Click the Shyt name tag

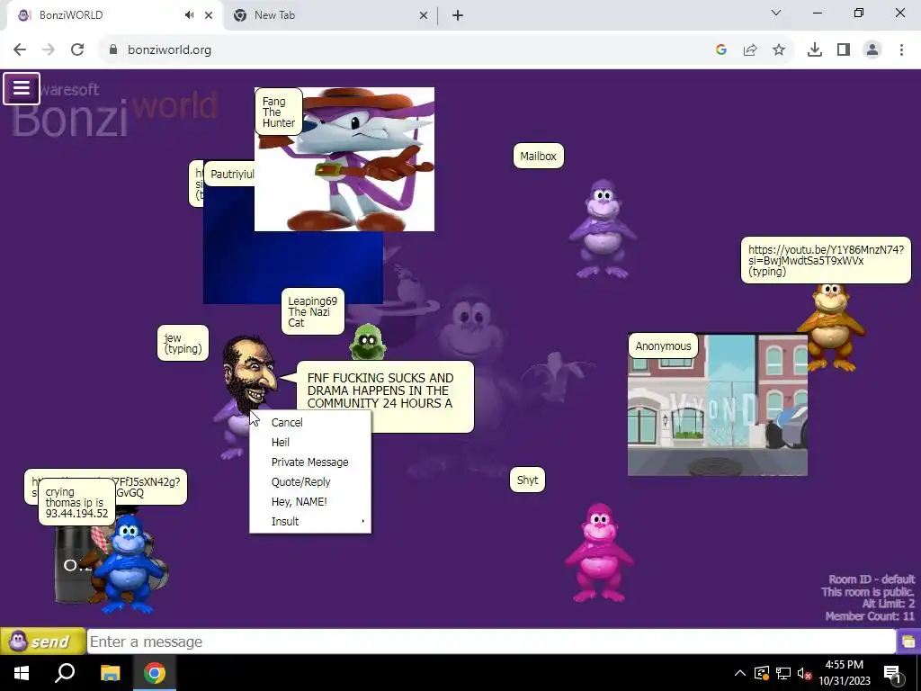pyautogui.click(x=527, y=480)
